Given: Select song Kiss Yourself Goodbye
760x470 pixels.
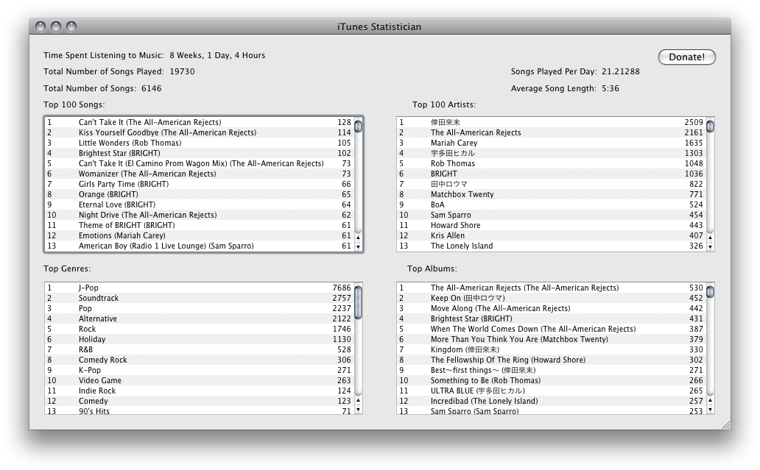Looking at the screenshot, I should [200, 132].
